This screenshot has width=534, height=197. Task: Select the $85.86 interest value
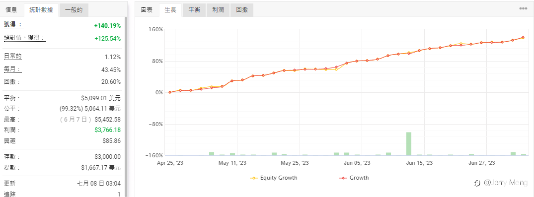[111, 140]
